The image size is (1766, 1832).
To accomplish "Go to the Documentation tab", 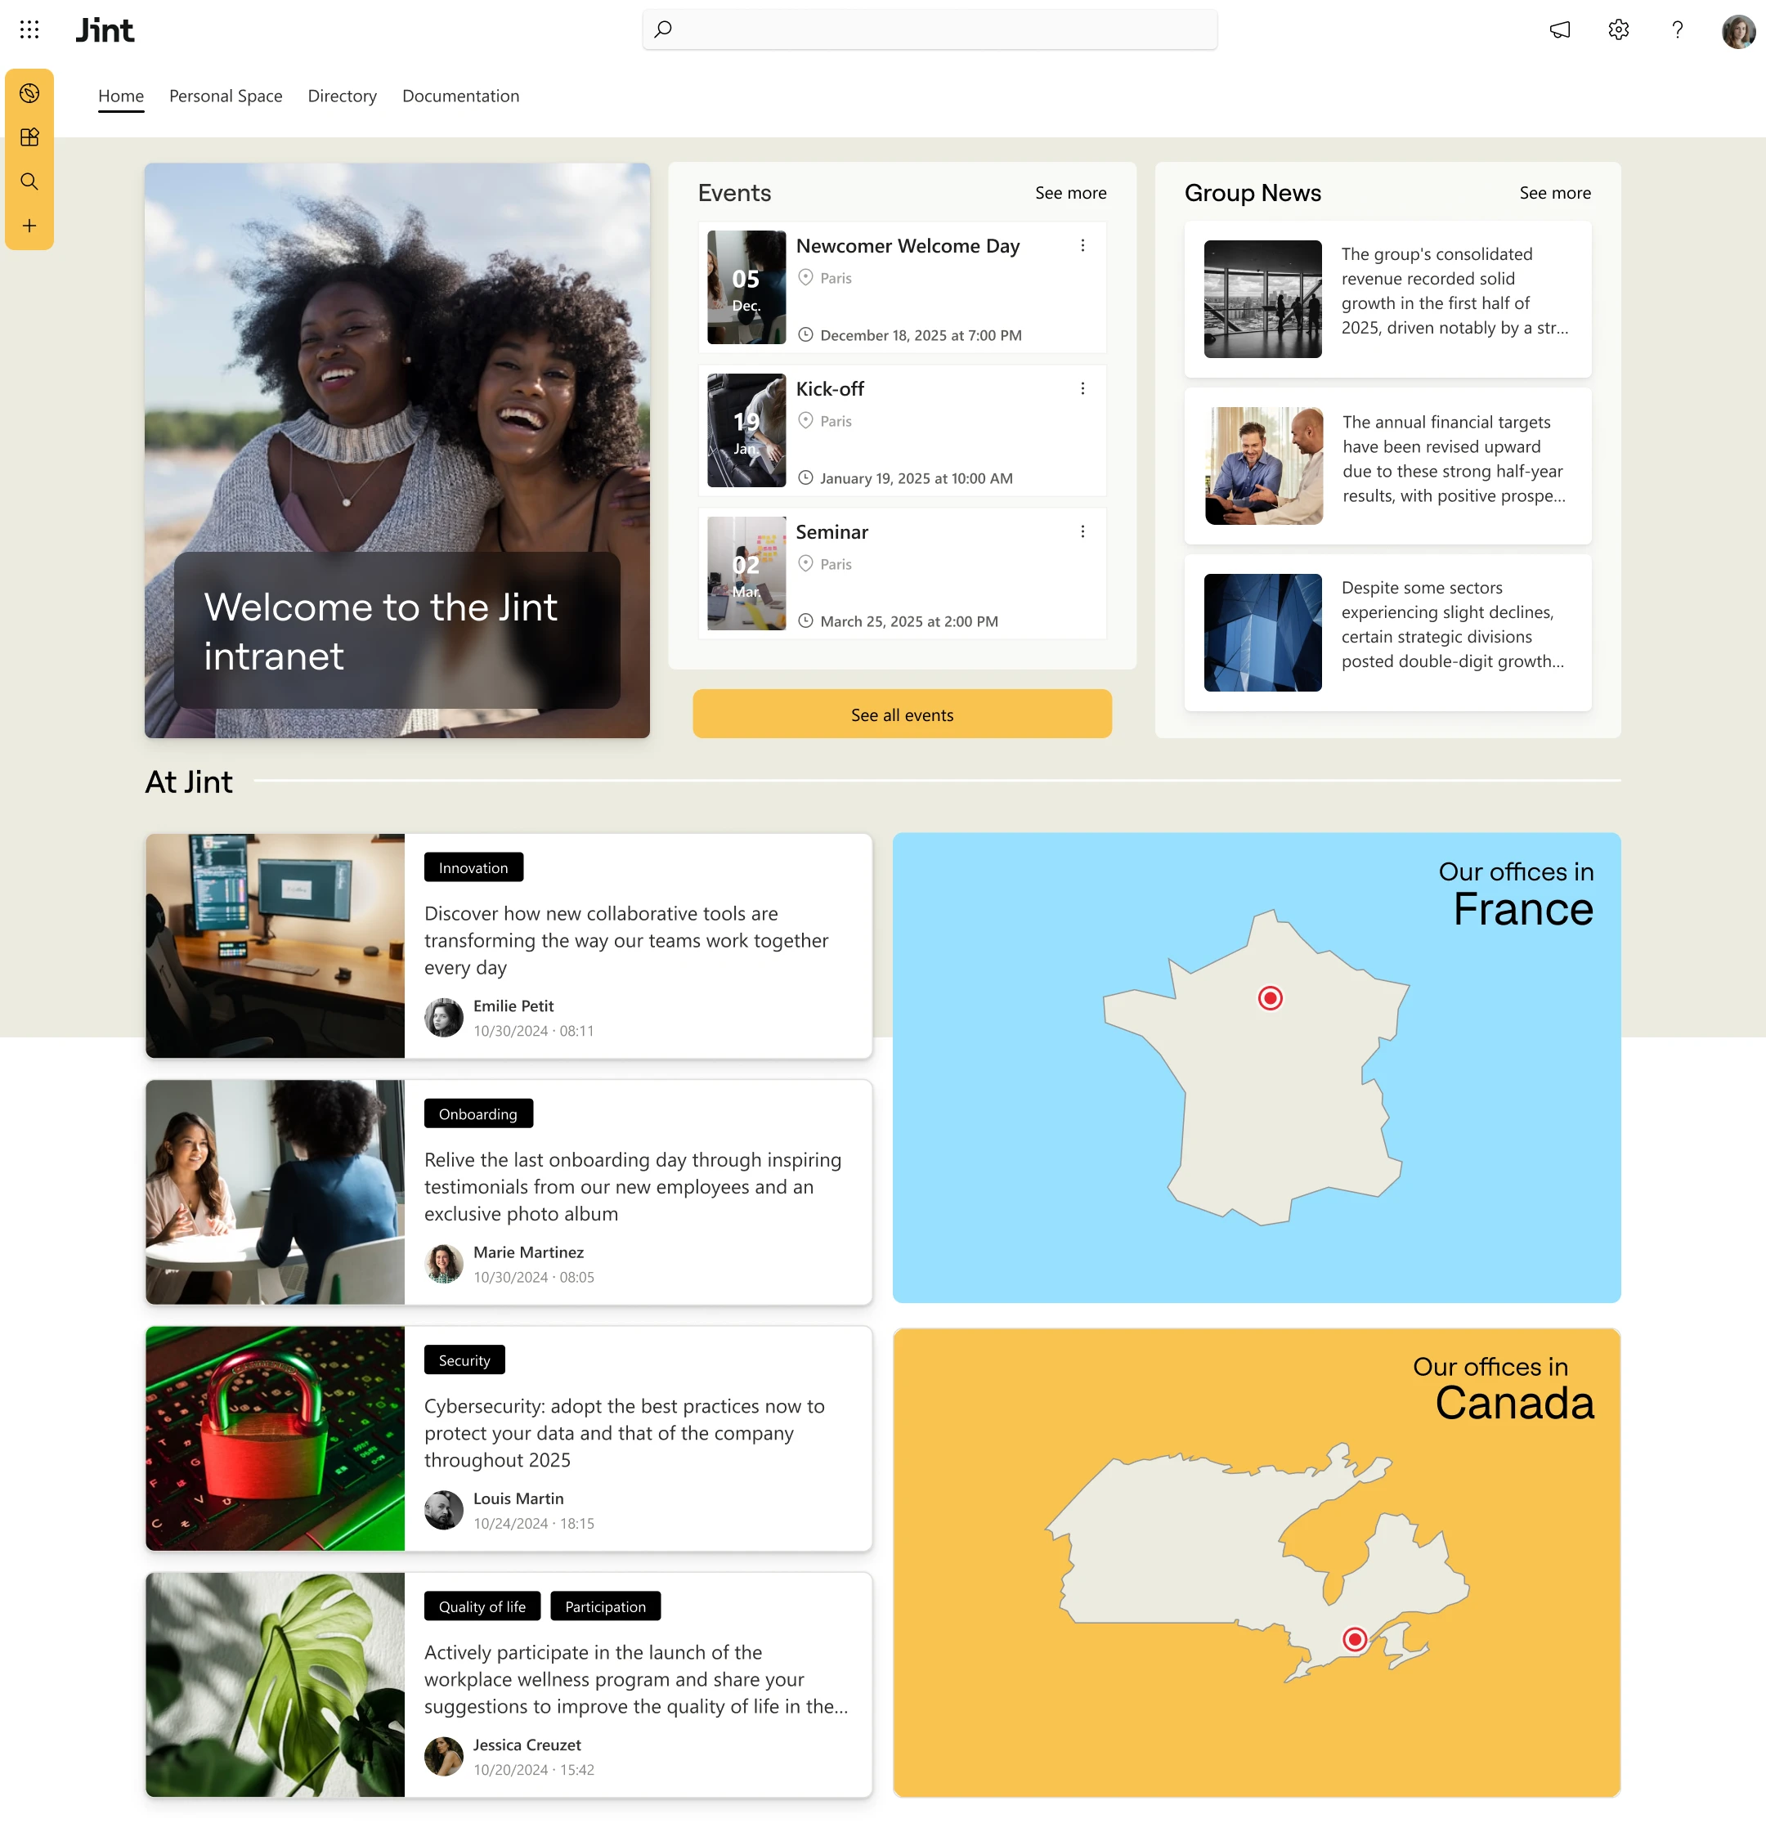I will (x=460, y=96).
